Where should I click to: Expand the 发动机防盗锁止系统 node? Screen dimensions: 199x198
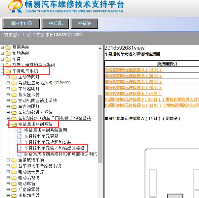pyautogui.click(x=8, y=101)
